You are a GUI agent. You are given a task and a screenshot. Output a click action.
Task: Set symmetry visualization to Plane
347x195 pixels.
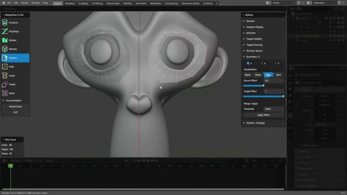258,75
